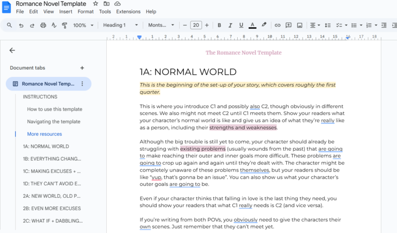This screenshot has width=397, height=233.
Task: Insert an image
Action: (300, 25)
